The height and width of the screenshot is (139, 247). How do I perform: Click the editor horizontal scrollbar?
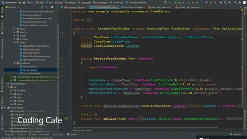[x=145, y=127]
